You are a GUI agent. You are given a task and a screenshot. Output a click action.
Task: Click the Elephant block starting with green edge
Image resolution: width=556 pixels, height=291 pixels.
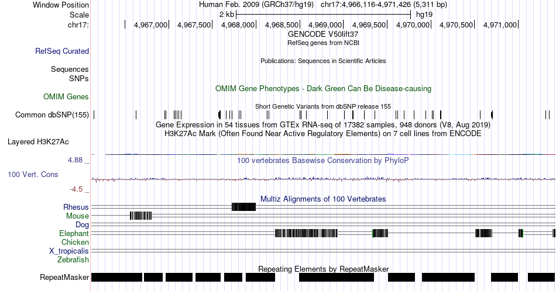tap(380, 233)
